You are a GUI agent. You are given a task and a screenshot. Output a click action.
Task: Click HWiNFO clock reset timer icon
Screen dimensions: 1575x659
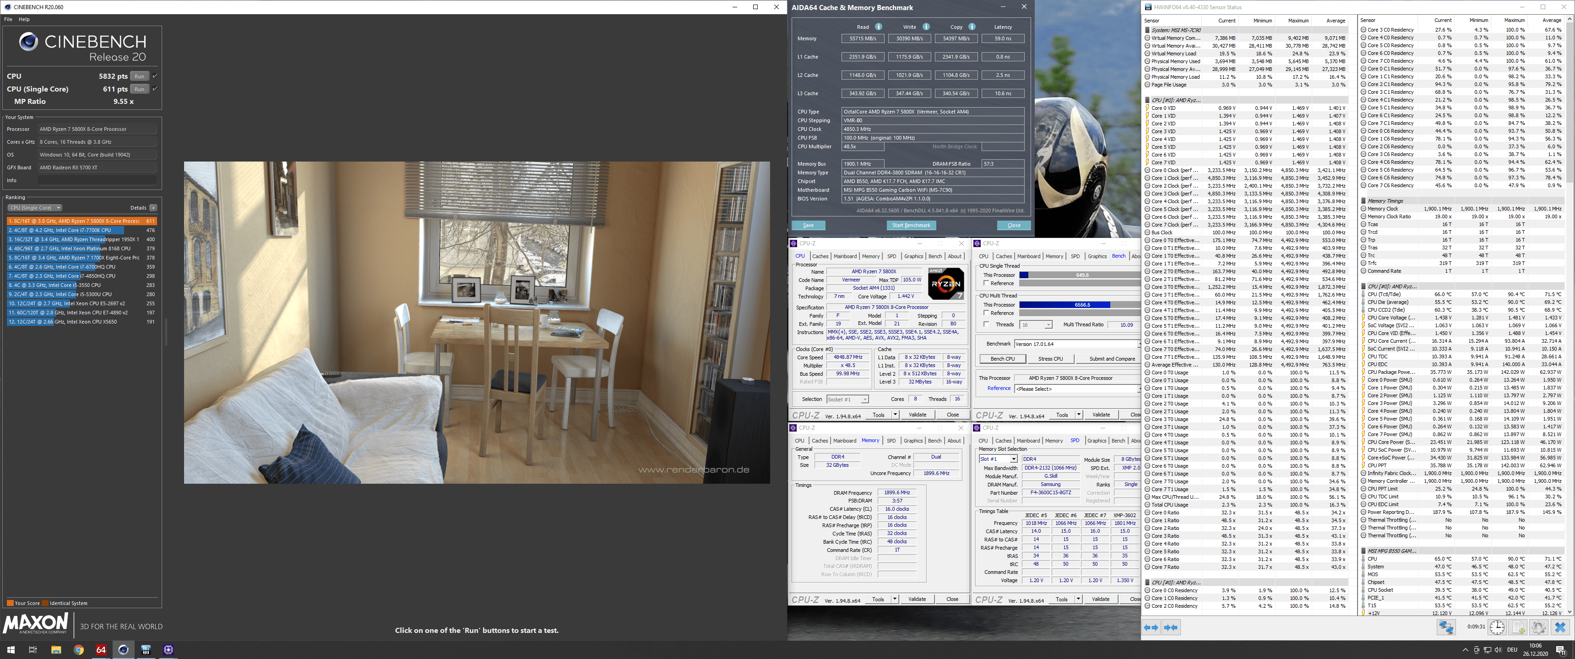coord(1497,627)
